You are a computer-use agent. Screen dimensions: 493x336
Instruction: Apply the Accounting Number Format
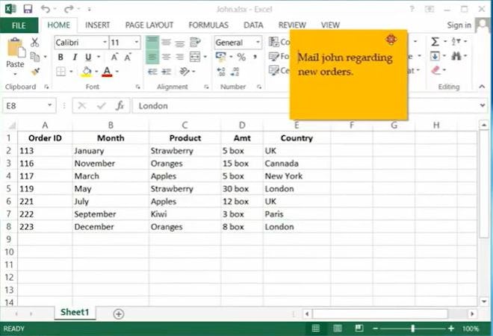(220, 57)
